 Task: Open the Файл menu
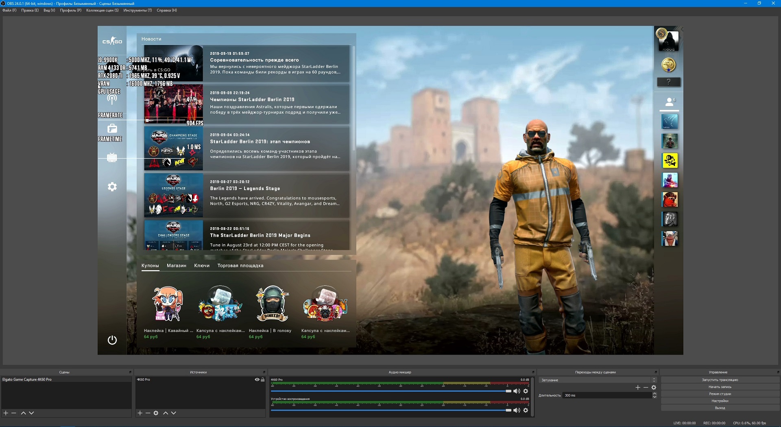[x=9, y=10]
